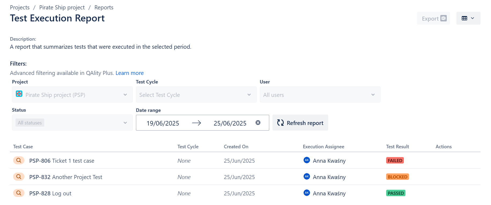Expand the Status filter dropdown
Image resolution: width=491 pixels, height=205 pixels.
[72, 123]
